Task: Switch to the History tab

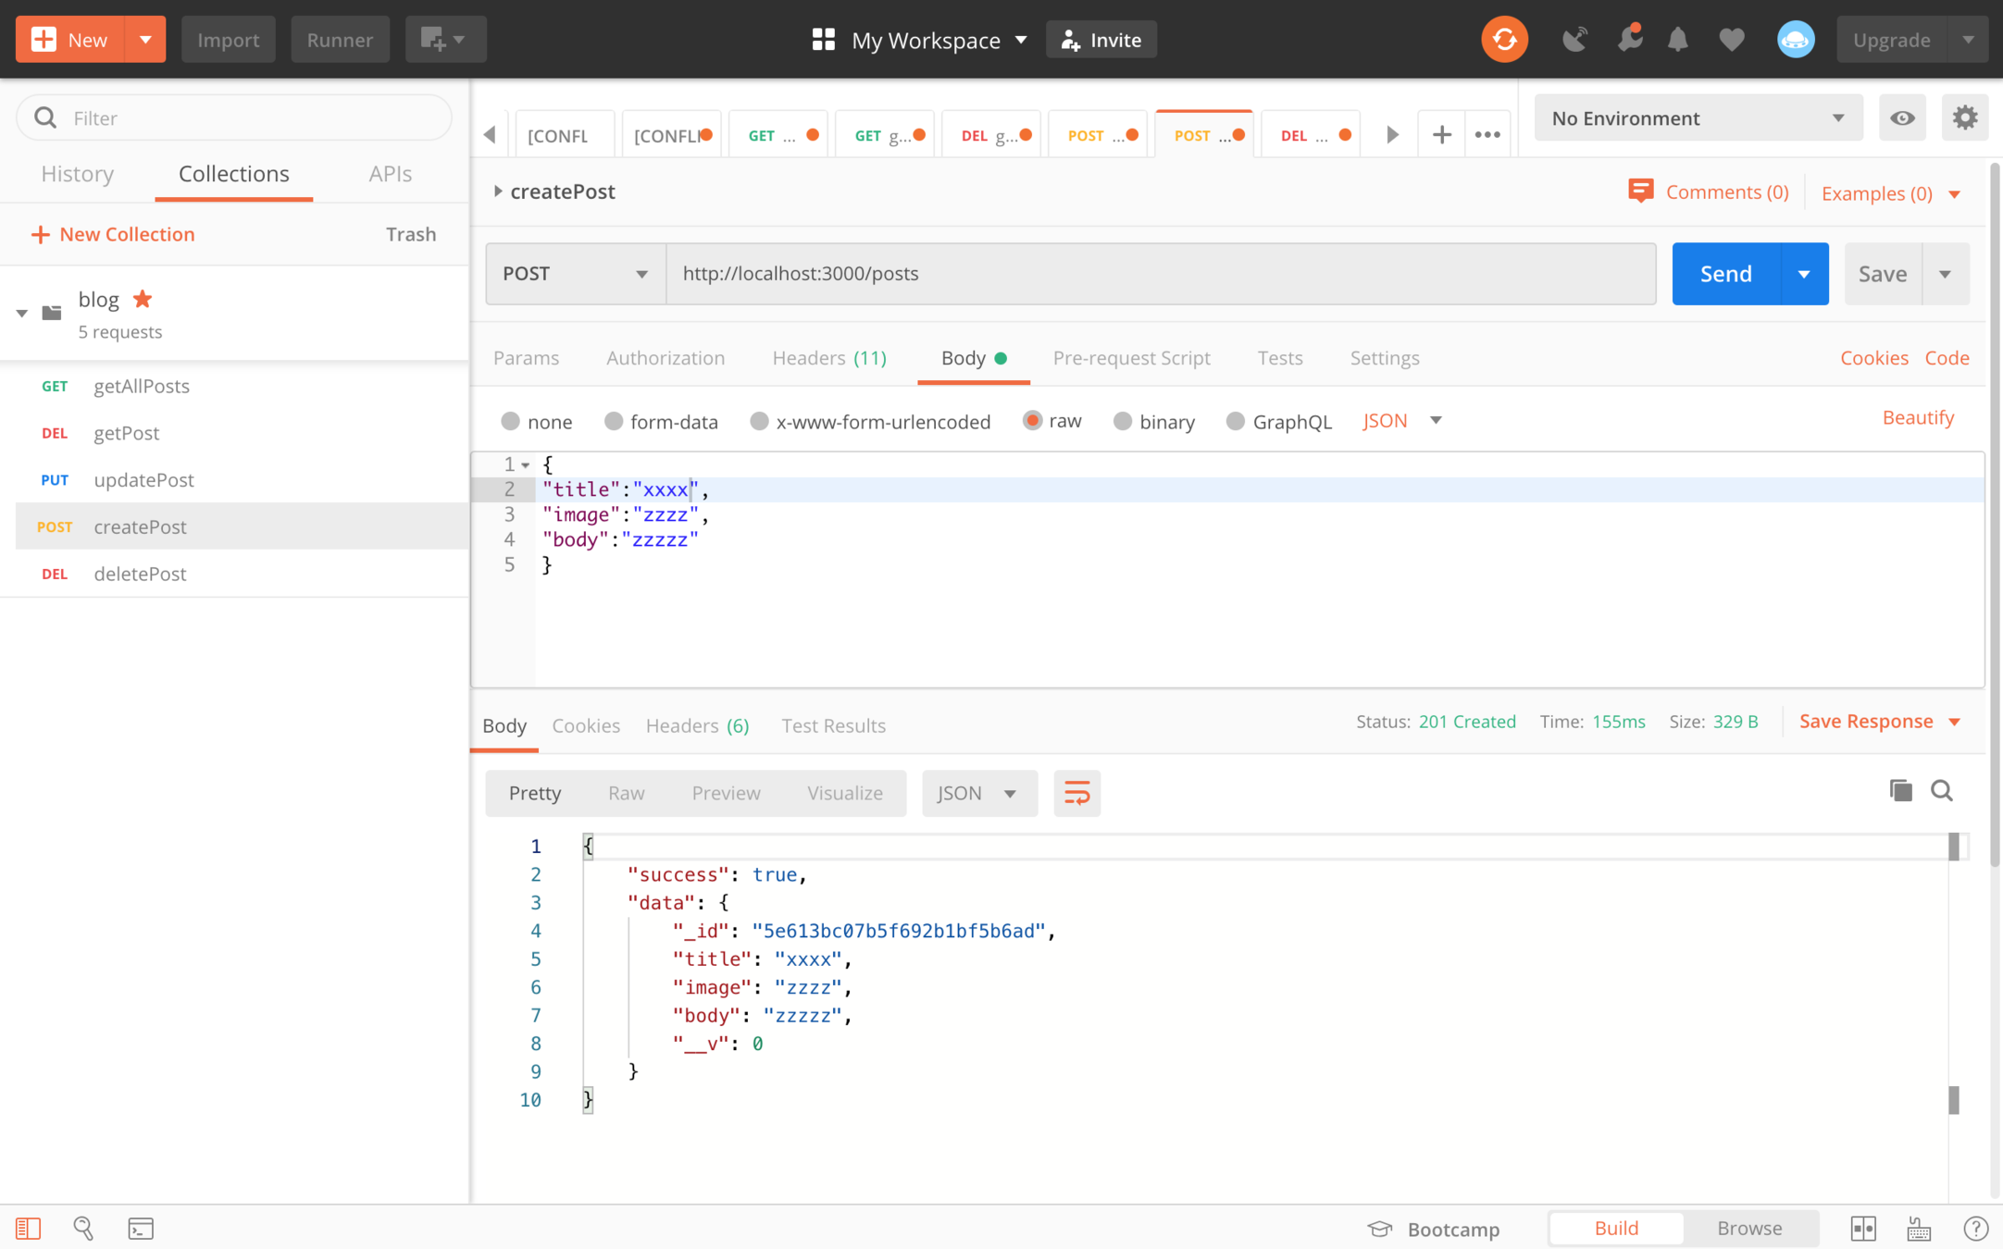Action: [78, 174]
